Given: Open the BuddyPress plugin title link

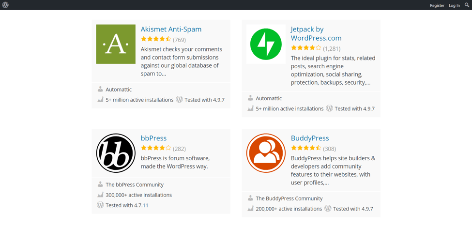Looking at the screenshot, I should (x=309, y=138).
